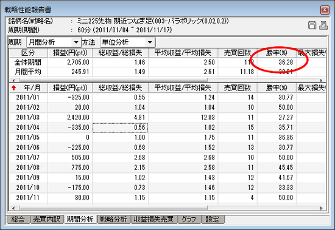This screenshot has height=230, width=335.
Task: Click the -325.00 loss cell
Action: pos(70,98)
